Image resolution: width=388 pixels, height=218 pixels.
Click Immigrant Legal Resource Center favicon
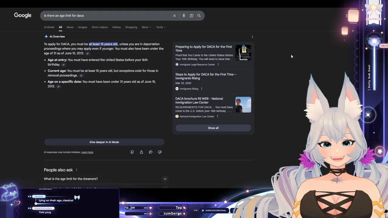point(177,64)
